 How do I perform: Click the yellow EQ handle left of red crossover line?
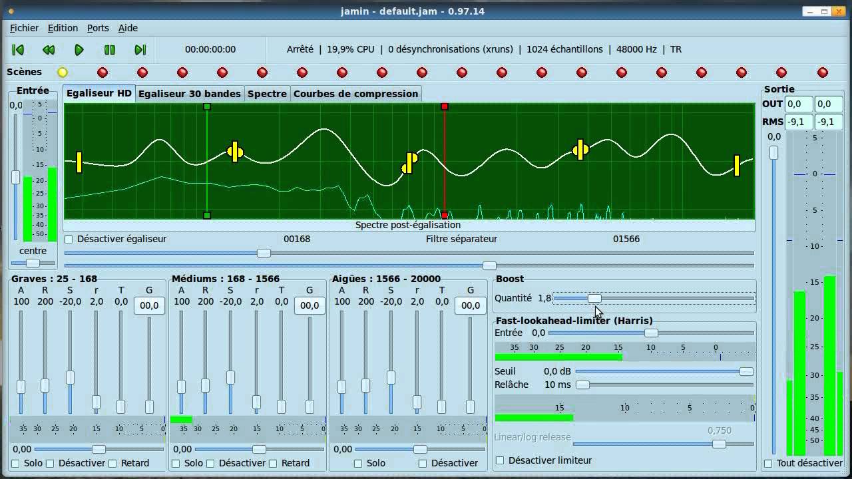tap(409, 162)
